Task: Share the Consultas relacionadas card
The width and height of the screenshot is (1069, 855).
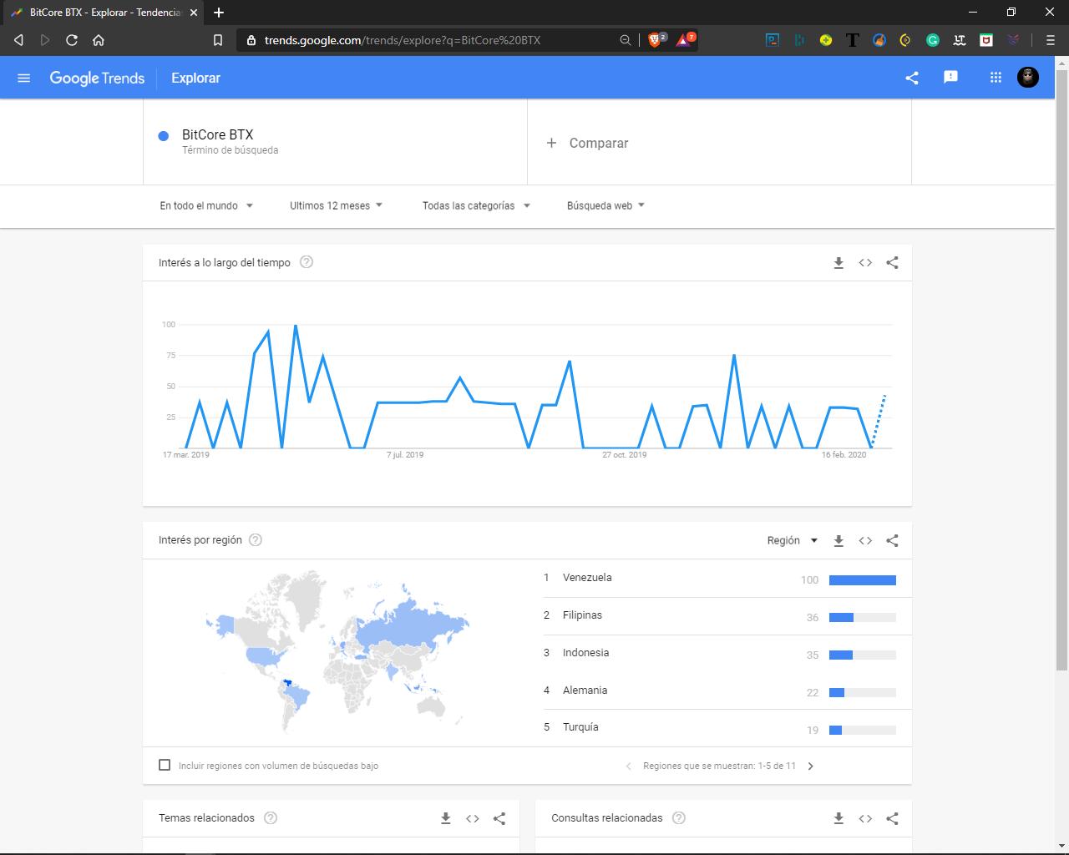Action: [892, 819]
